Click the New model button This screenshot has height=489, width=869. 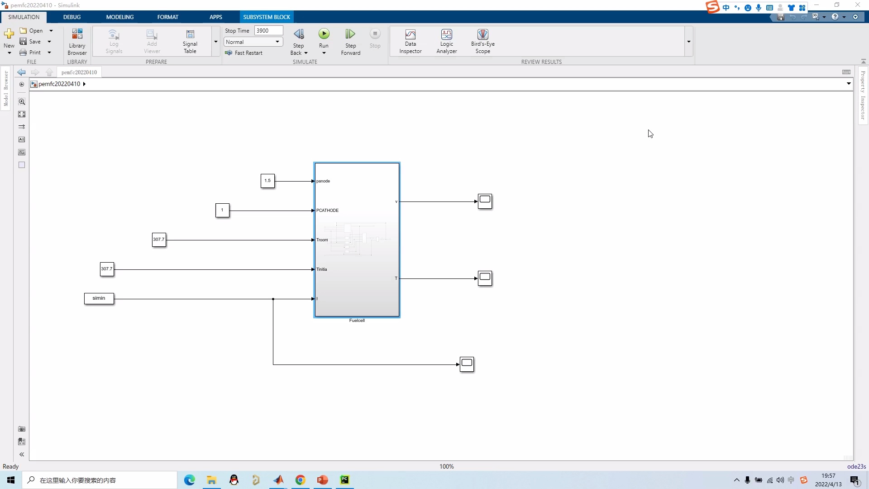click(x=9, y=36)
